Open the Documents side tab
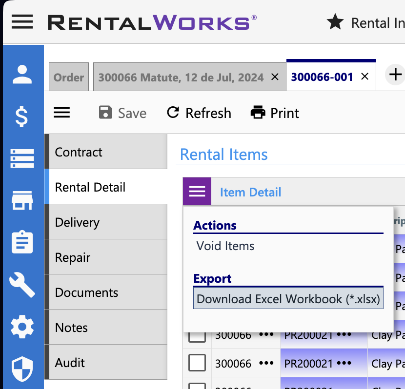This screenshot has width=405, height=389. coord(106,292)
